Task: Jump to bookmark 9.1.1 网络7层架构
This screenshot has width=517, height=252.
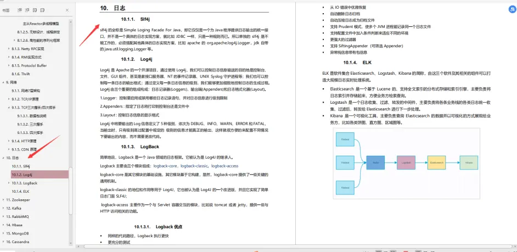Action: coord(26,91)
